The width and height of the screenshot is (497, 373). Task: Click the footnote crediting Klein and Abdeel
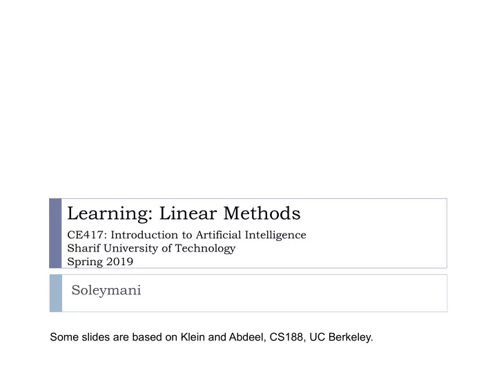211,337
